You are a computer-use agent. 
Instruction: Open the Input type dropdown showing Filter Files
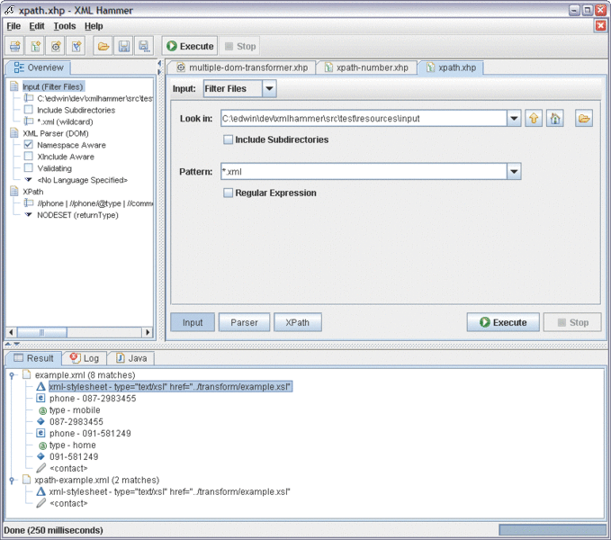pyautogui.click(x=269, y=88)
